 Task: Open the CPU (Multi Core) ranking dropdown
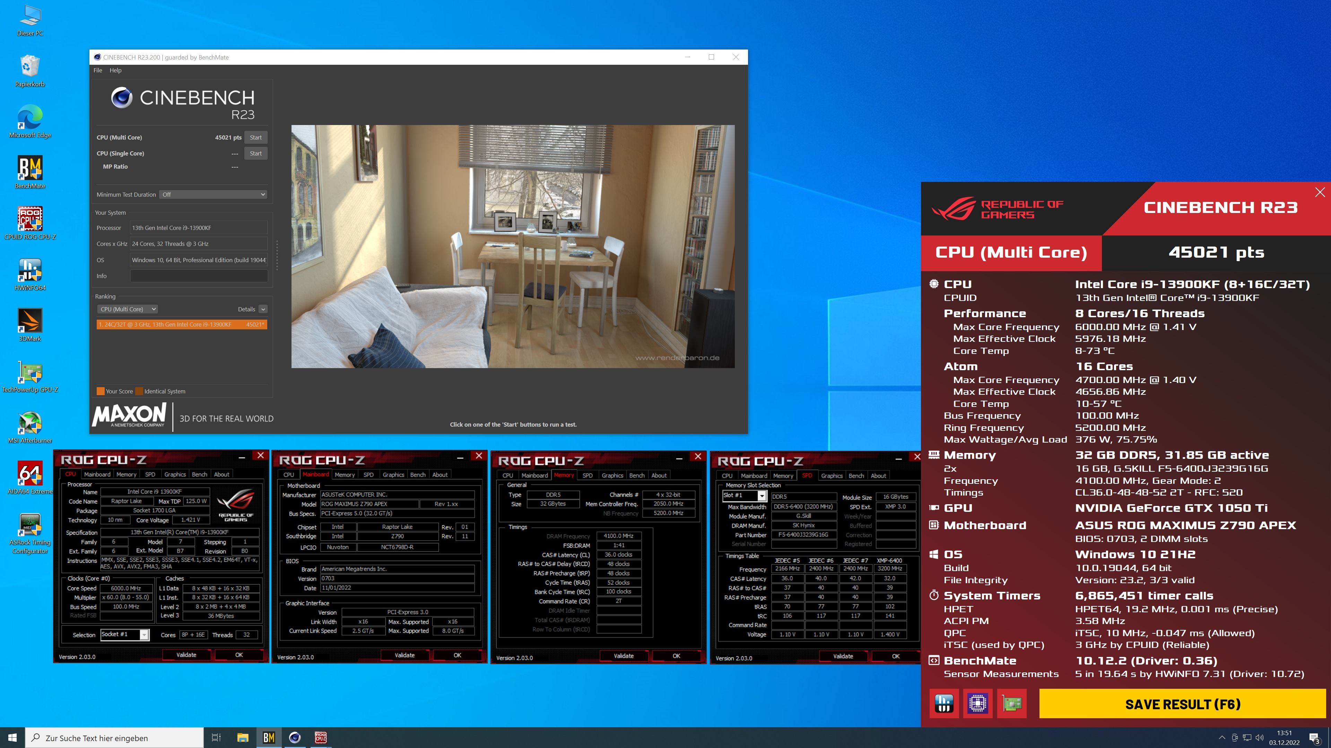(x=127, y=309)
